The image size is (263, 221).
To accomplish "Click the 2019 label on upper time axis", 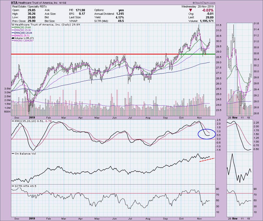I will click(32, 118).
